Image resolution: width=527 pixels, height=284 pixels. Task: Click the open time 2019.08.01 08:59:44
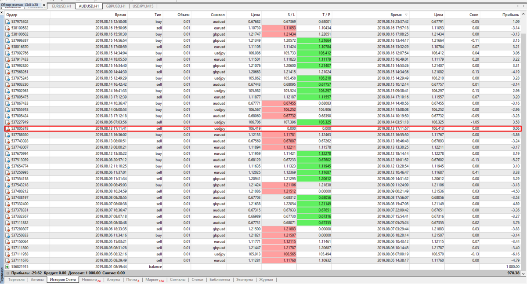point(111,267)
